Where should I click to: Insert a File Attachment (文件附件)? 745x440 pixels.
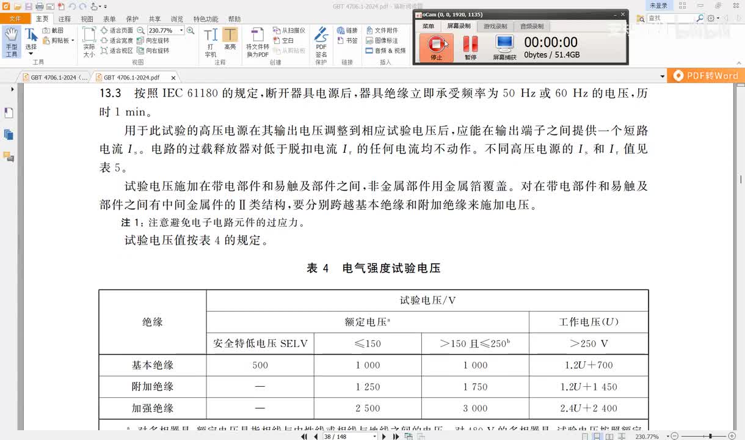tap(382, 30)
